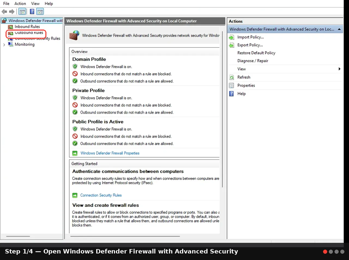This screenshot has height=260, width=349.
Task: Open the Action menu
Action: [20, 4]
